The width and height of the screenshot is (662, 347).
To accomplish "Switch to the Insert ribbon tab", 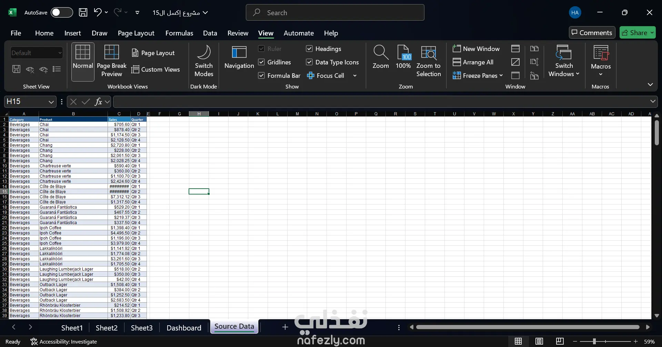I will pos(72,33).
